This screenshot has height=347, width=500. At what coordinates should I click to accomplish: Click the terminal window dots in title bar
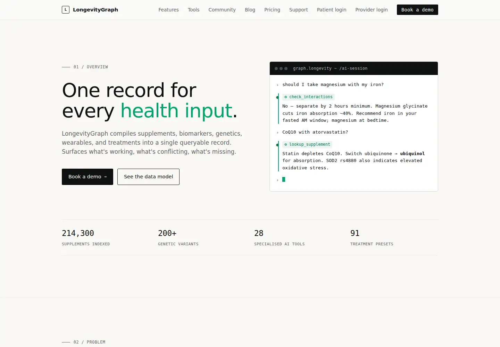pyautogui.click(x=281, y=68)
